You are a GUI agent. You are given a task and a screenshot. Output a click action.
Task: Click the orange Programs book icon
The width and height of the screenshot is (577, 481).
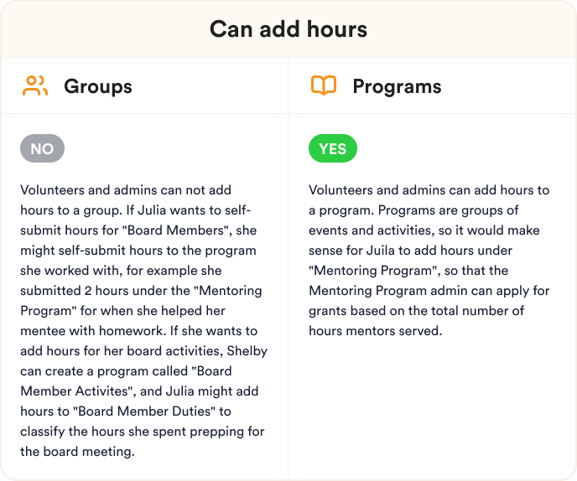(x=324, y=85)
